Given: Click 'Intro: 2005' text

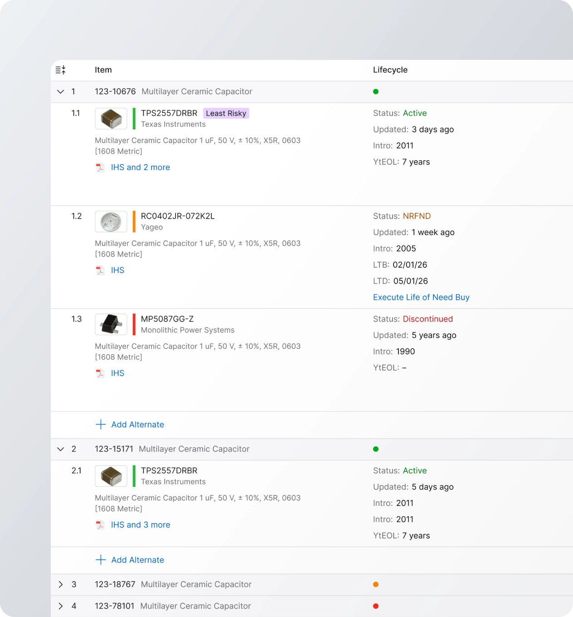Looking at the screenshot, I should click(x=394, y=249).
